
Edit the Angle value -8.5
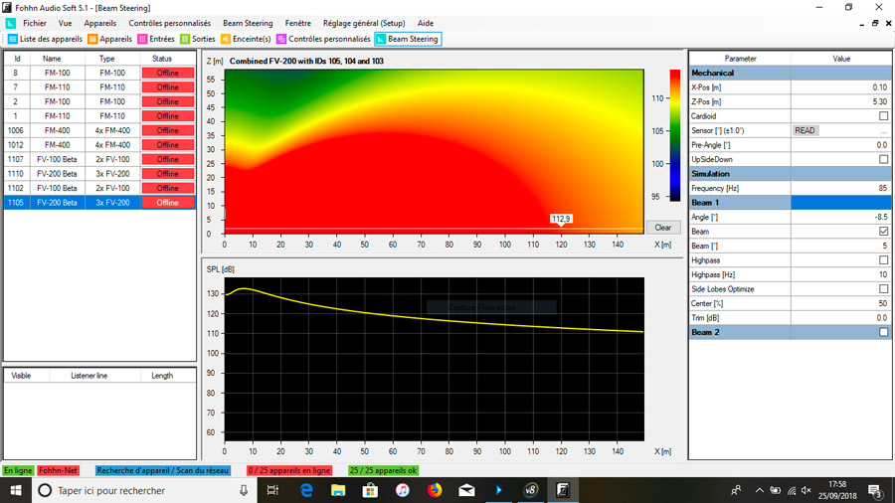click(840, 218)
